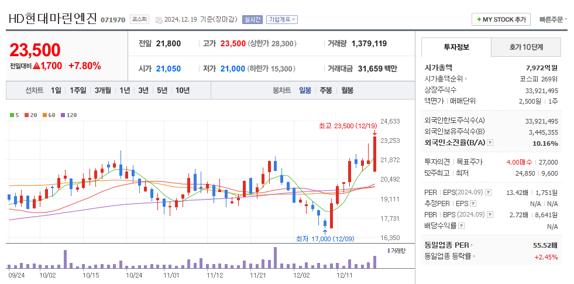Image resolution: width=574 pixels, height=284 pixels.
Task: Click the 10/24 date axis label
Action: [x=134, y=275]
